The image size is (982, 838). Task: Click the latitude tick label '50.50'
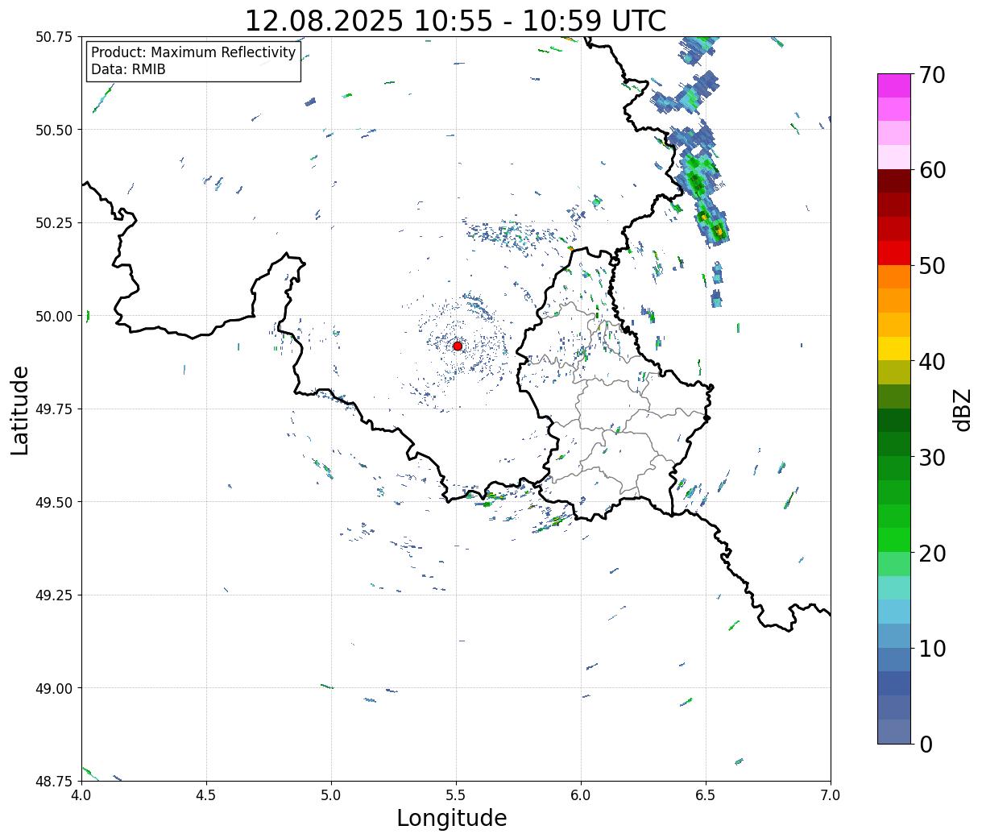coord(54,130)
